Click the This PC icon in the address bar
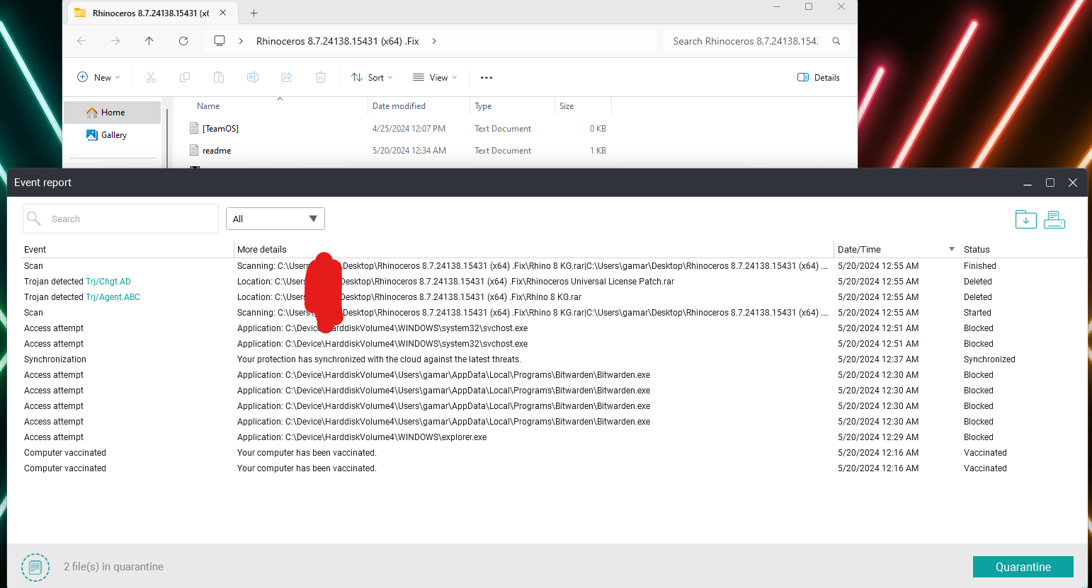This screenshot has width=1092, height=588. (220, 41)
